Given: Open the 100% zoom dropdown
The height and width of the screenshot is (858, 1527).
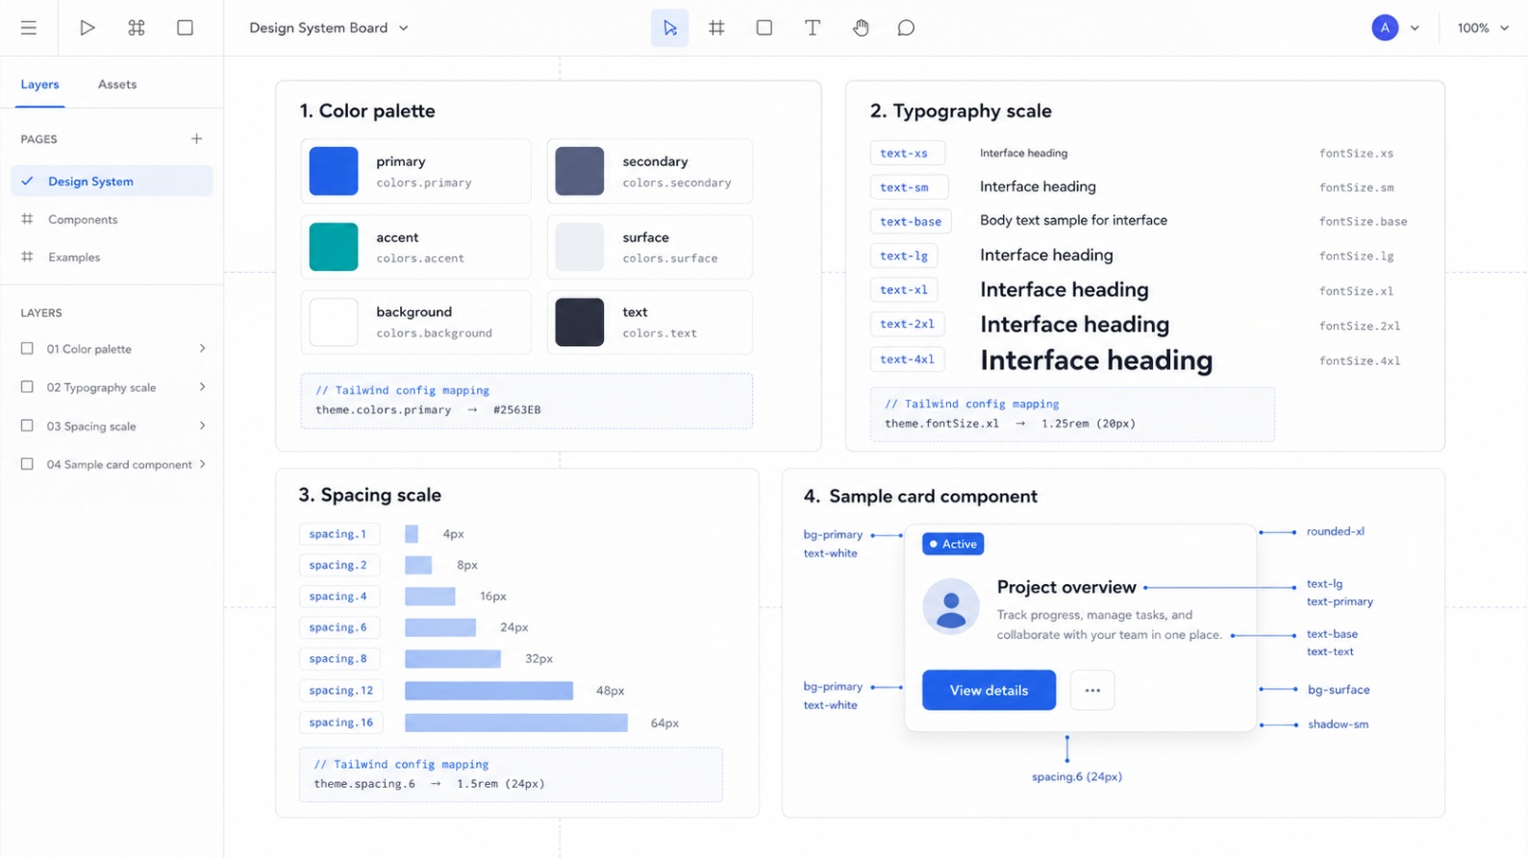Looking at the screenshot, I should pyautogui.click(x=1483, y=28).
